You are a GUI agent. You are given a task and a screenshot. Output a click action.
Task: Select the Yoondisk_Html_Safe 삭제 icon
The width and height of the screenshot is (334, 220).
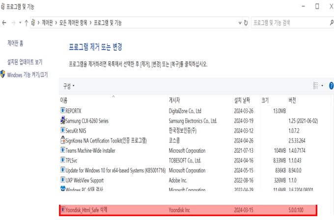(63, 209)
